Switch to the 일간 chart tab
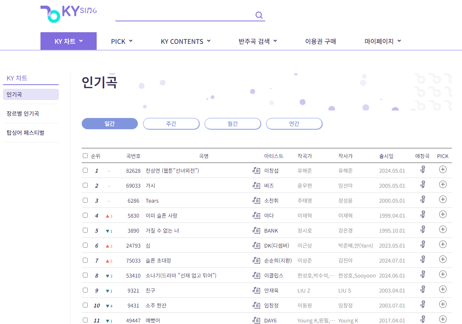 click(x=110, y=124)
